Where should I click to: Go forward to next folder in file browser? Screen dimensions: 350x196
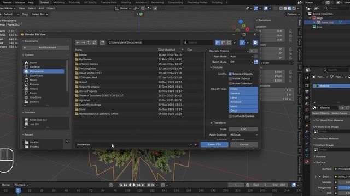coord(83,42)
